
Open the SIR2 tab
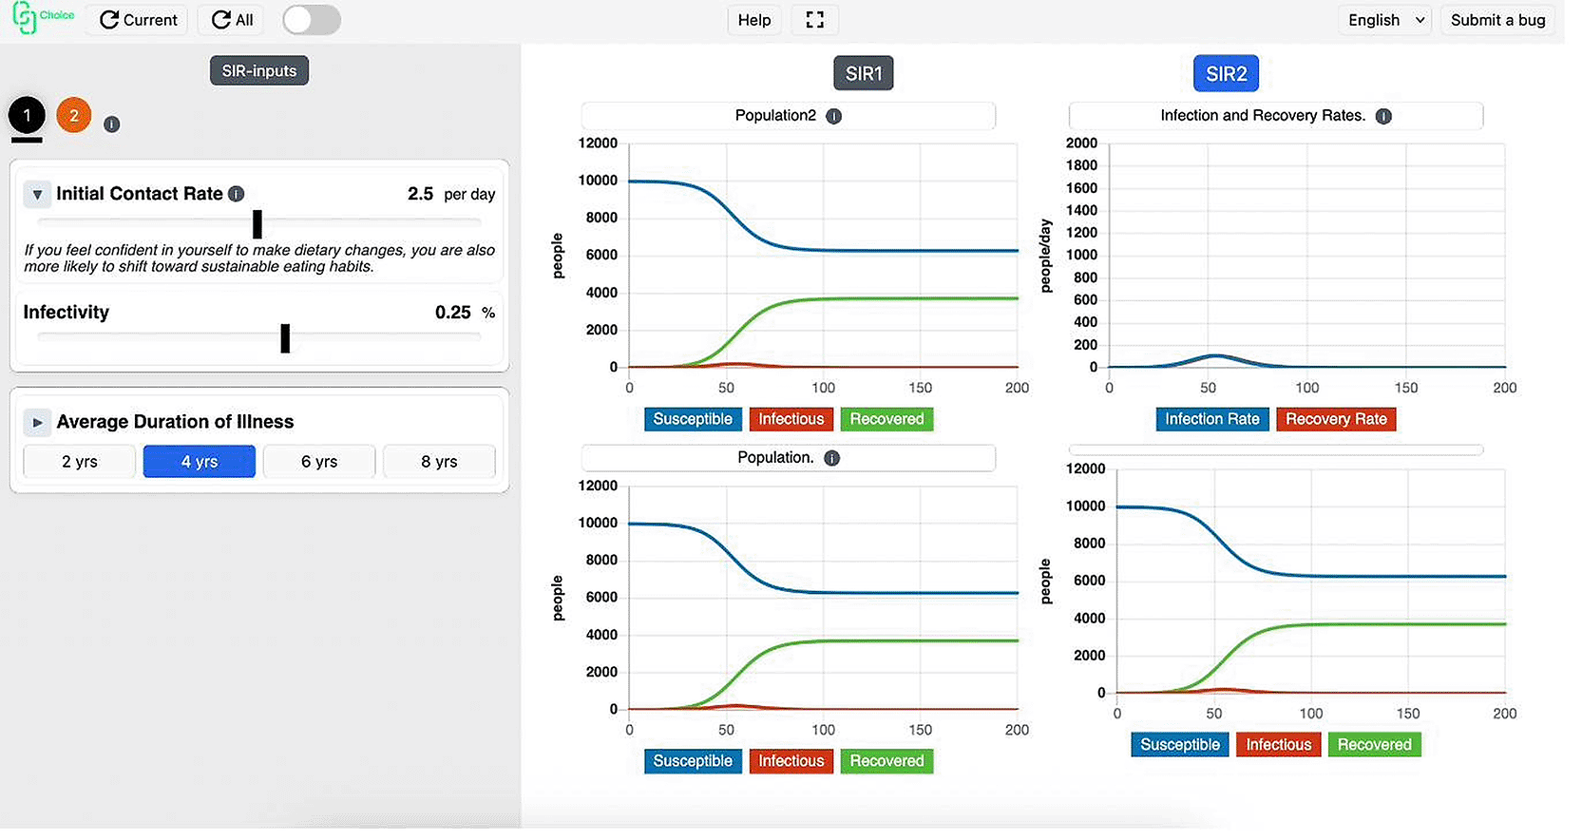tap(1226, 74)
